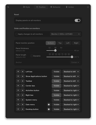96x125 pixels.
Task: Open Monitor 2 (DELL U2724D) dropdown
Action: coord(65,34)
